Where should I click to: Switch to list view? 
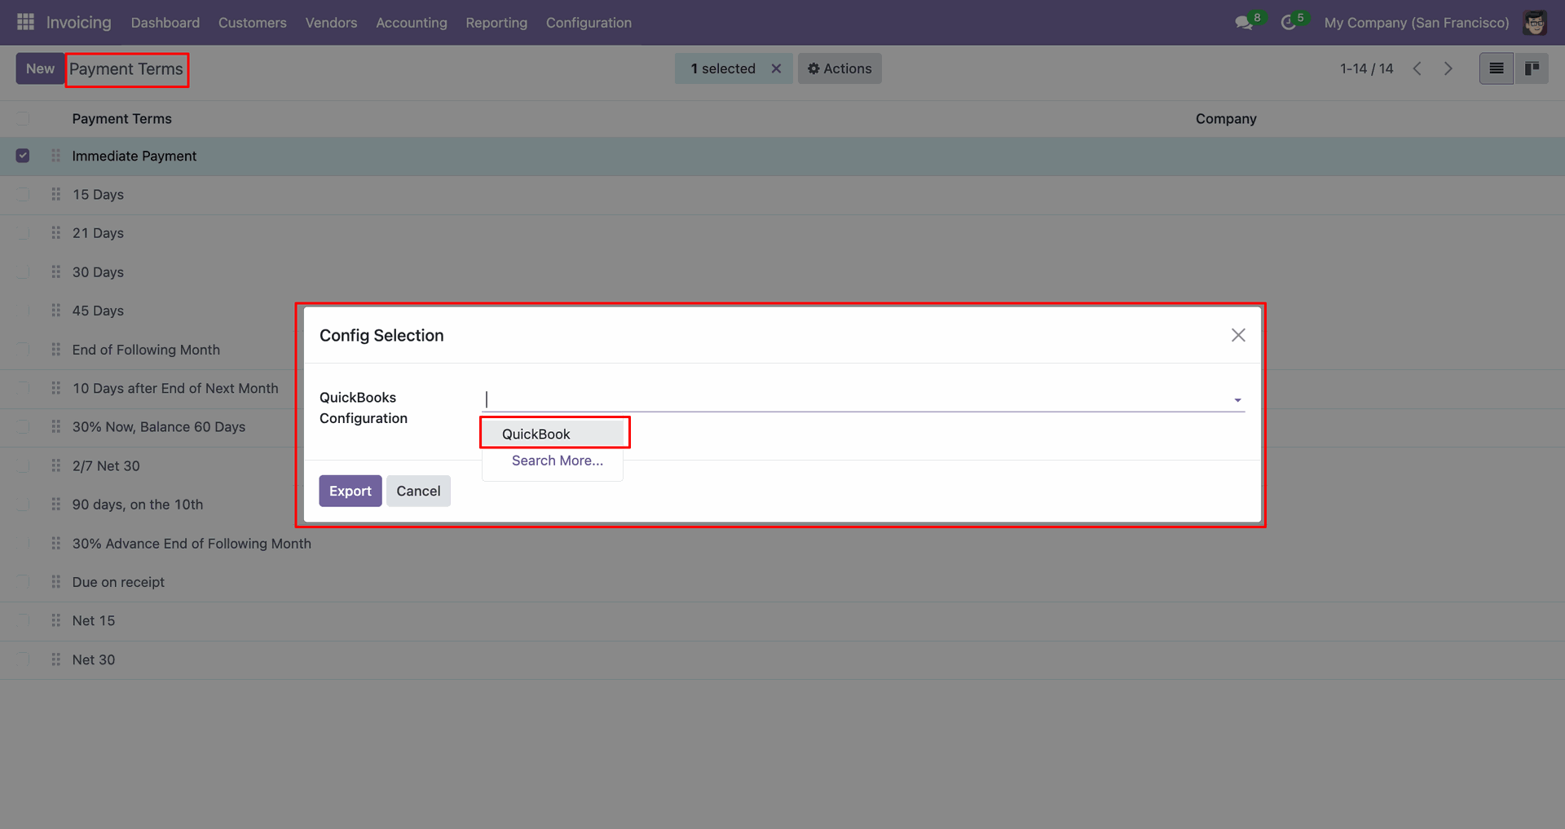coord(1497,68)
